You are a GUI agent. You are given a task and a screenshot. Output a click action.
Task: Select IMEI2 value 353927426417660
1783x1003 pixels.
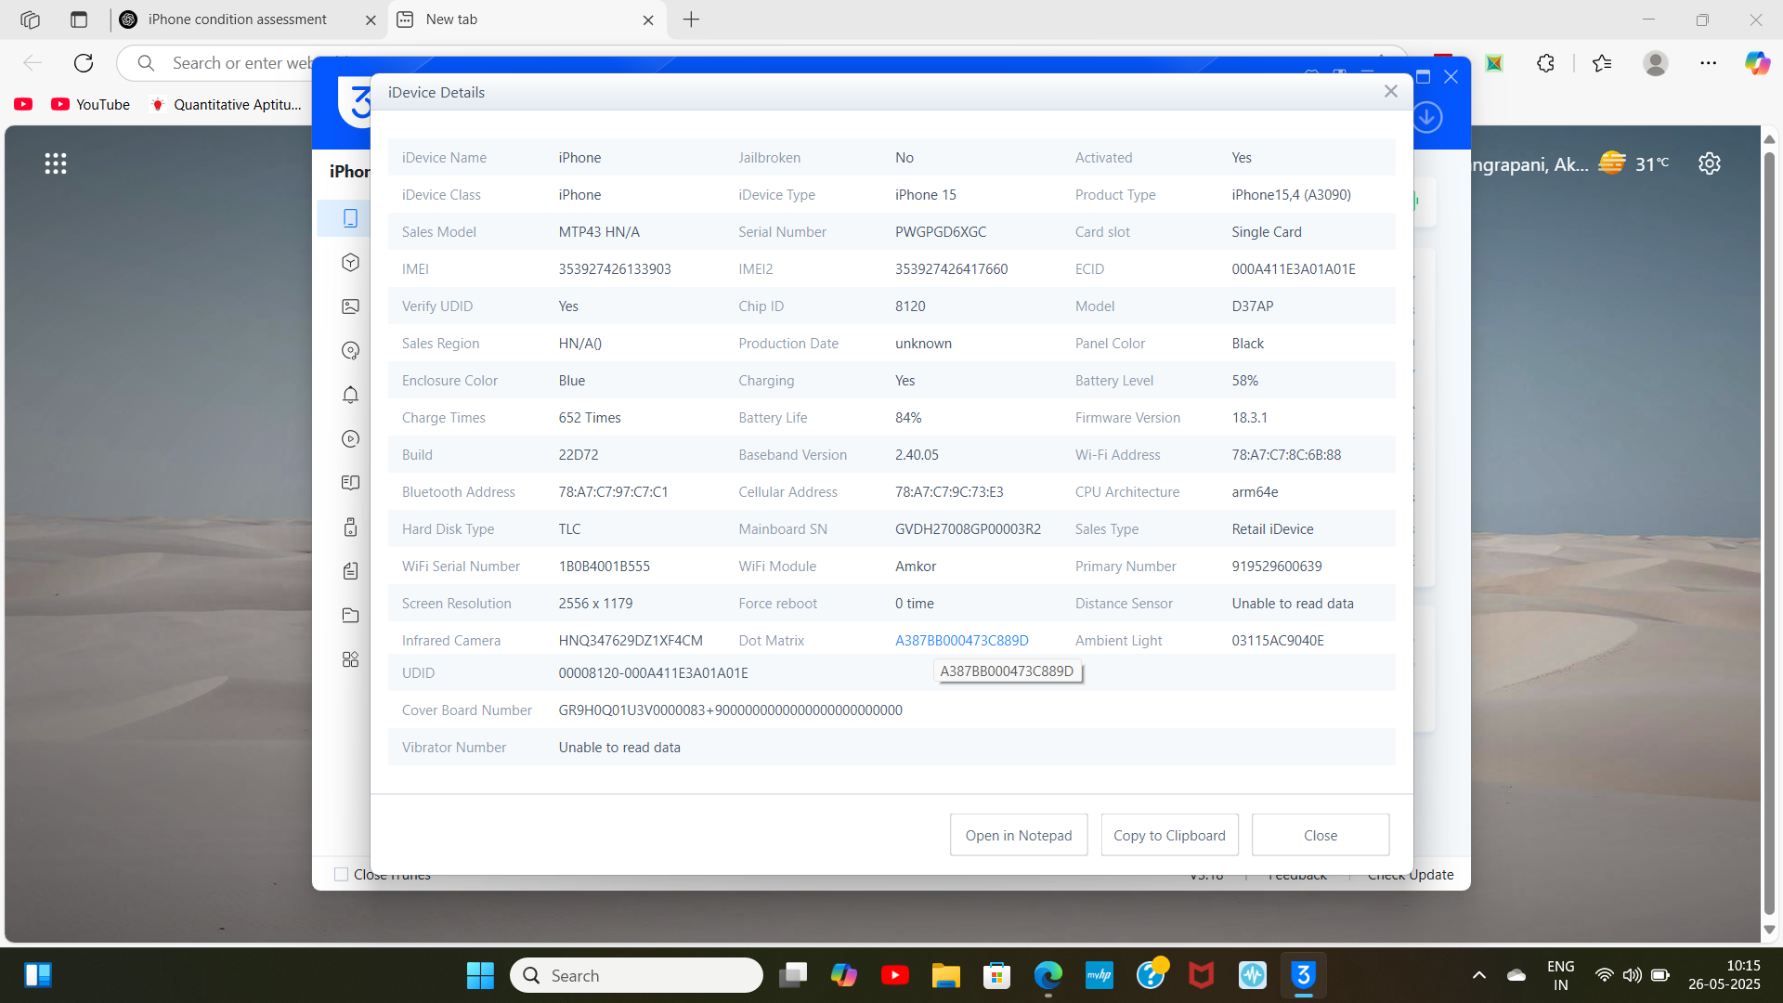point(951,269)
